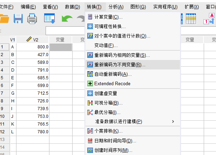Image resolution: width=216 pixels, height=155 pixels.
Task: Expand 准备数据以进行建模(P) submenu arrow
Action: (x=173, y=122)
